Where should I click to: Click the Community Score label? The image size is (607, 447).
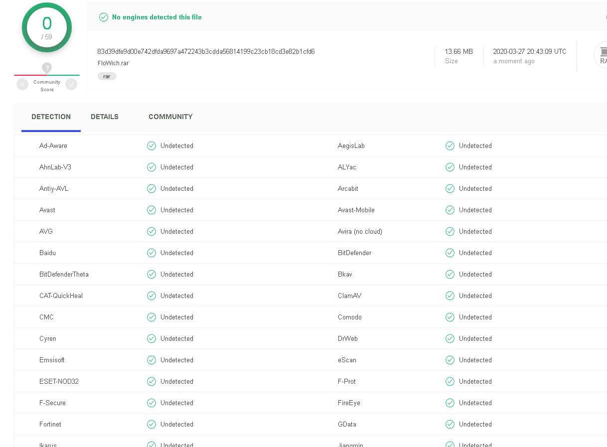(x=47, y=86)
